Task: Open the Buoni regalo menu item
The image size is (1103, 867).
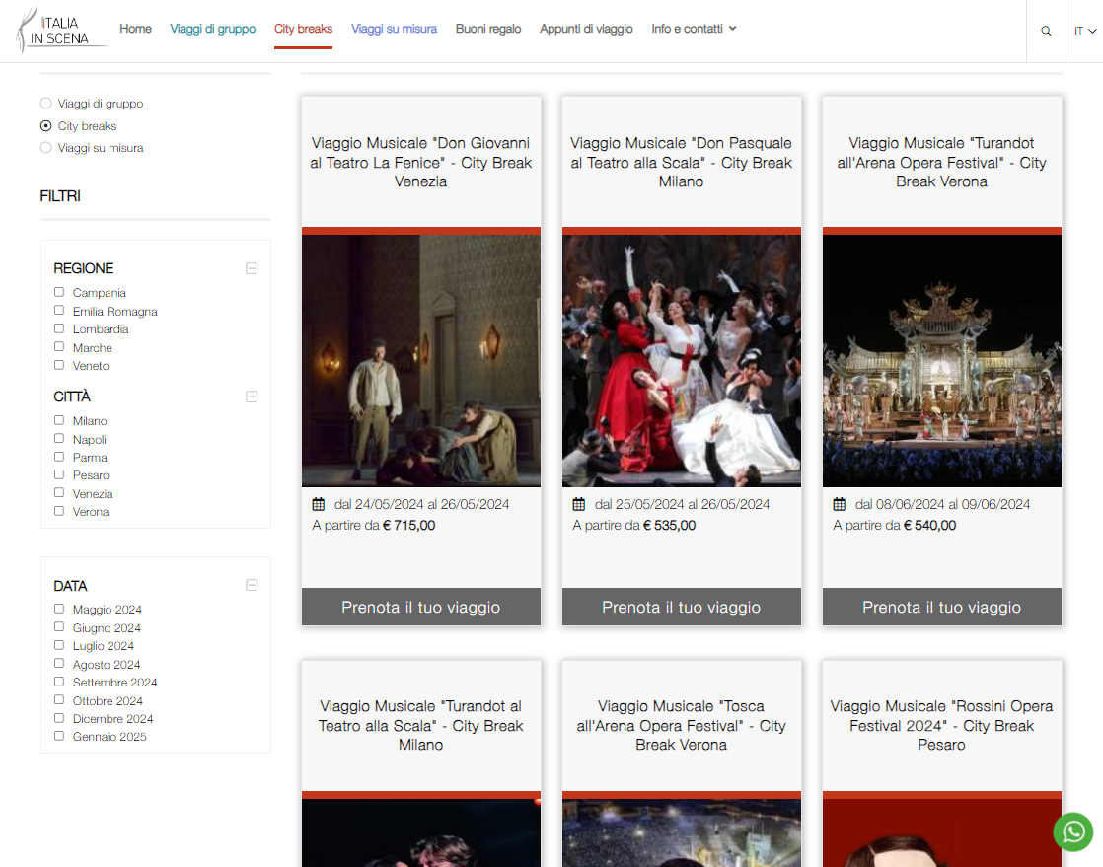Action: click(488, 29)
